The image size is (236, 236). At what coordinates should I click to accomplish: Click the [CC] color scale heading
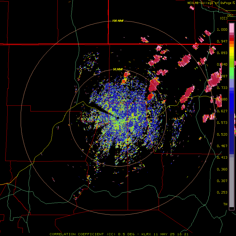coord(224,18)
